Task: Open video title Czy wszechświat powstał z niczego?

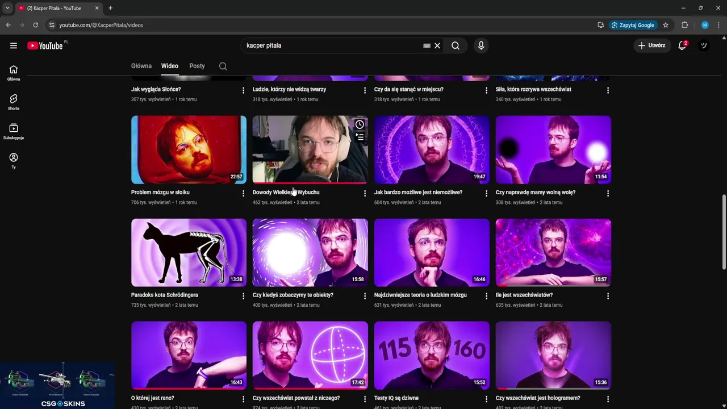Action: coord(296,398)
